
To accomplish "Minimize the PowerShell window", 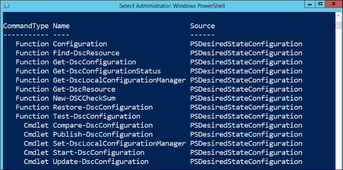I will (x=309, y=4).
